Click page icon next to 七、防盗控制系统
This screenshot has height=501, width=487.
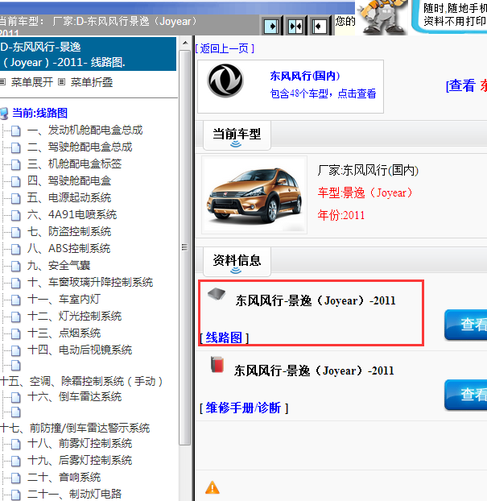[x=15, y=232]
